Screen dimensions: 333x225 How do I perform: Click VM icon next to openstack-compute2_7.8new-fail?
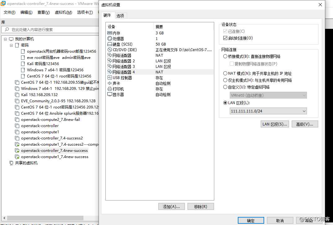point(17,120)
